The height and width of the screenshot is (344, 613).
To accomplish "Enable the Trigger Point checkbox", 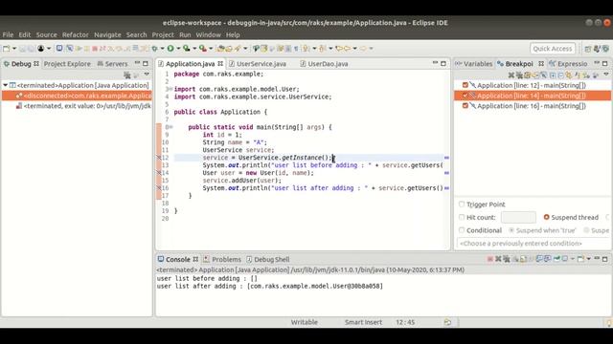I will [x=462, y=204].
